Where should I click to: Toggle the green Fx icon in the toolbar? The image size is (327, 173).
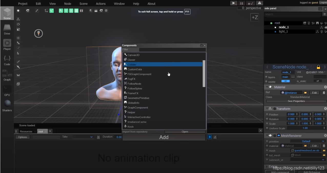[x=61, y=10]
